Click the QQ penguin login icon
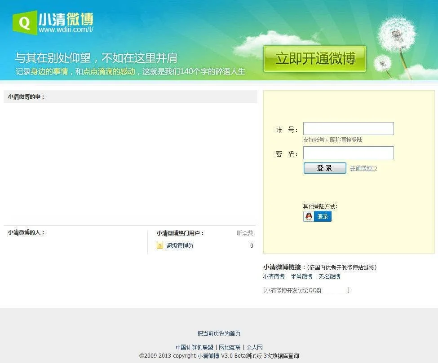 pyautogui.click(x=309, y=217)
